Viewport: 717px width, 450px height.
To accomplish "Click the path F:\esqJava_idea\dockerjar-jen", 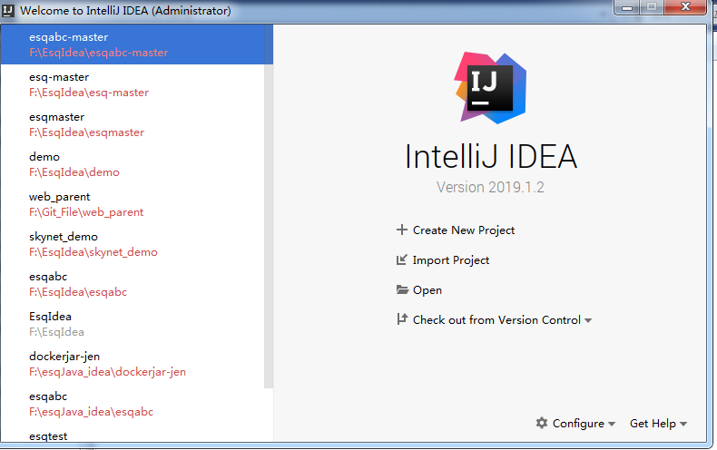I will coord(107,372).
